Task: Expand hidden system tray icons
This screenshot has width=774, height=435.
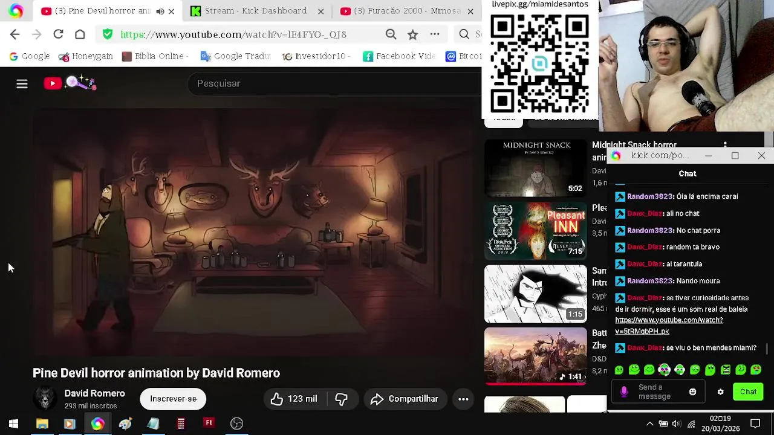Action: pos(649,424)
